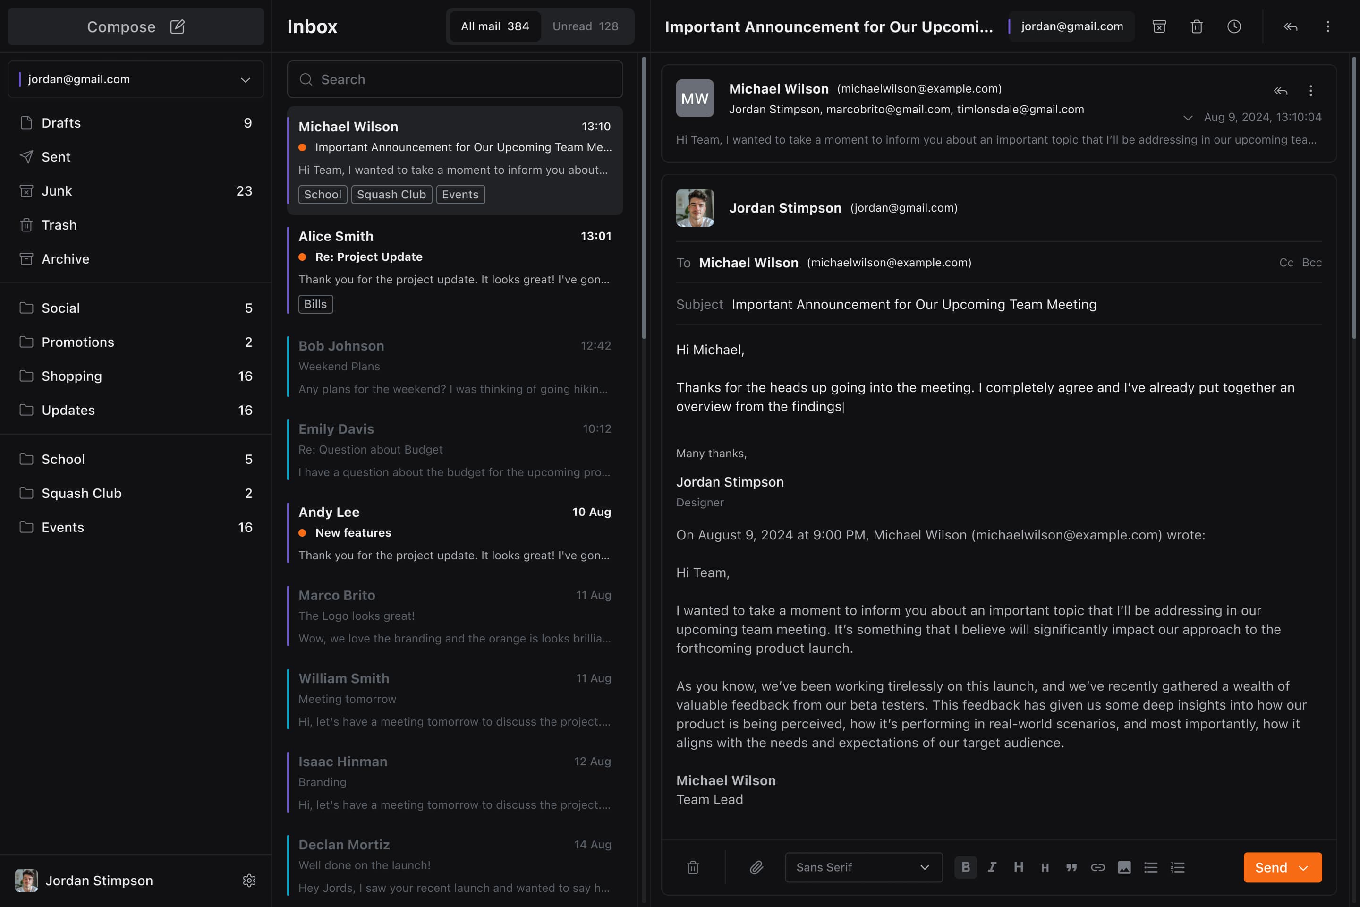Click Compose to start a new email
Screen dimensions: 1360x907
tap(136, 26)
